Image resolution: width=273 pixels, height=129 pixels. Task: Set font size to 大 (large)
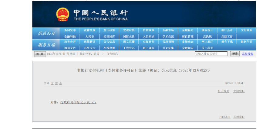point(52,83)
